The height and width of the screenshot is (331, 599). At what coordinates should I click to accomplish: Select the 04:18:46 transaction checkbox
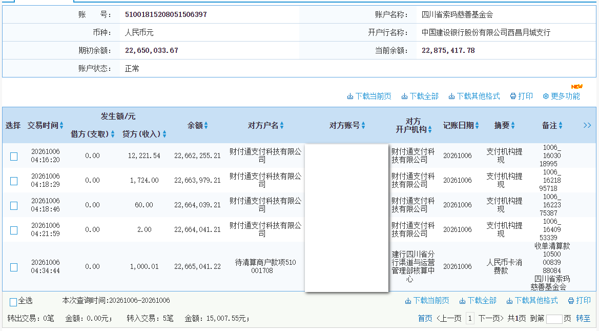pyautogui.click(x=14, y=205)
